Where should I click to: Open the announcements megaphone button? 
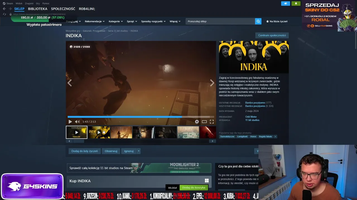pyautogui.click(x=285, y=3)
